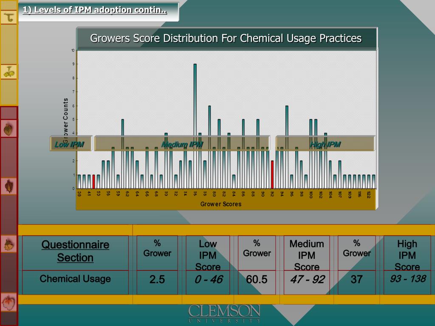Click the chart title 'Growers Score Distribution For Chemical Usage Practices'
The image size is (435, 326).
click(x=226, y=38)
